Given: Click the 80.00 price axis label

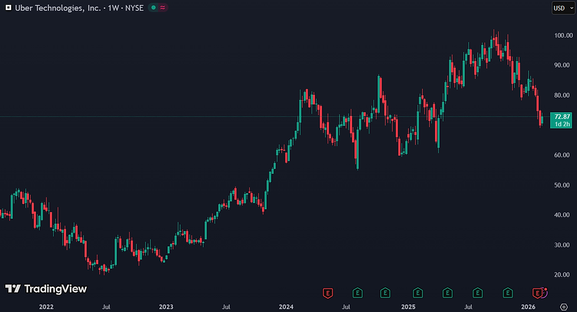Looking at the screenshot, I should pyautogui.click(x=562, y=95).
